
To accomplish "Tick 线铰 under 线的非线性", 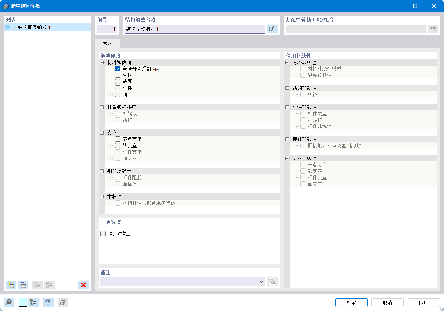I will [x=303, y=94].
